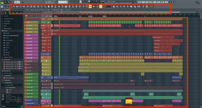Click the playlist magnet snap icon
The width and height of the screenshot is (202, 108).
(27, 10)
